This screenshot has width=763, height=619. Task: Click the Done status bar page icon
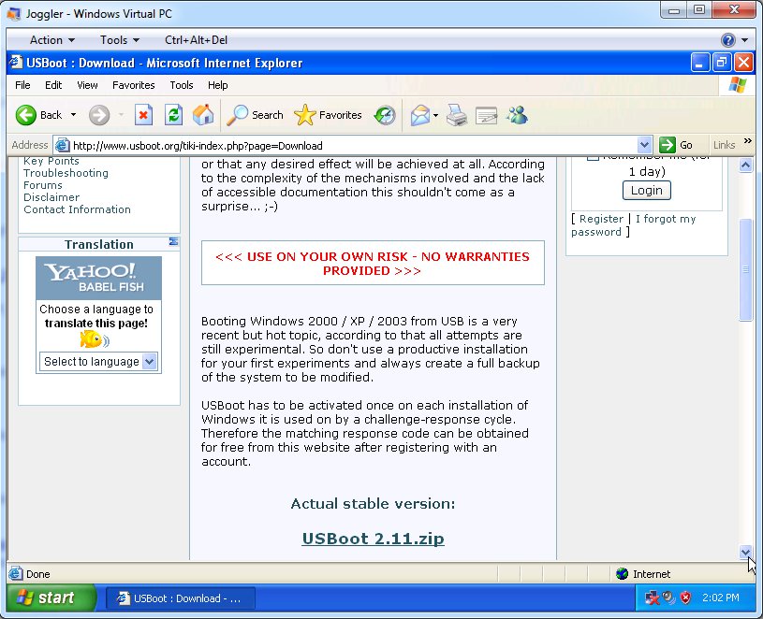[x=16, y=574]
